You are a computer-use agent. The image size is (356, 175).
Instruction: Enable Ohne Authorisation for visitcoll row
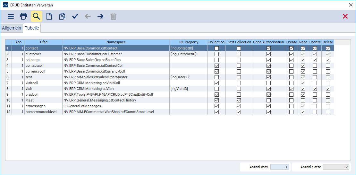(268, 83)
